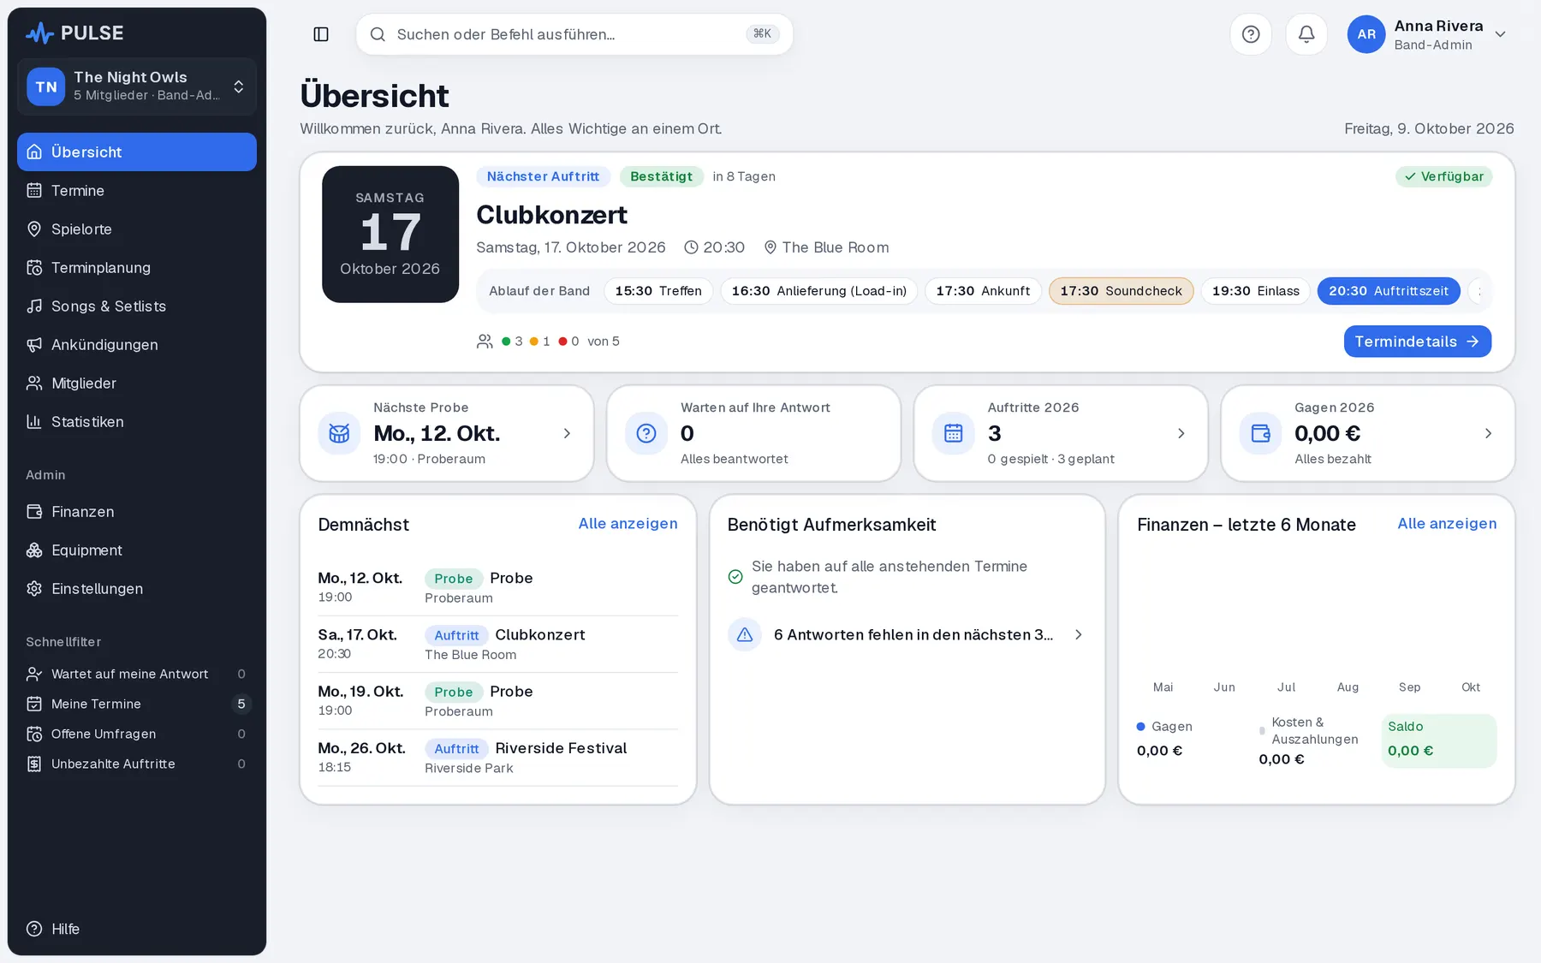Image resolution: width=1541 pixels, height=963 pixels.
Task: Open Equipment in the sidebar
Action: pyautogui.click(x=137, y=550)
